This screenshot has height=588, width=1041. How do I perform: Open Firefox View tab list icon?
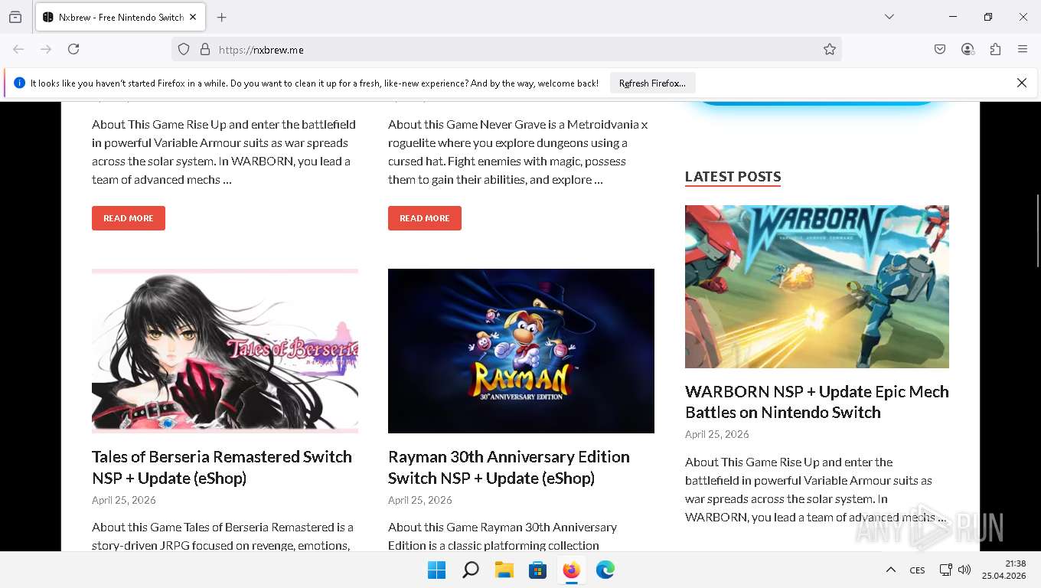tap(15, 17)
